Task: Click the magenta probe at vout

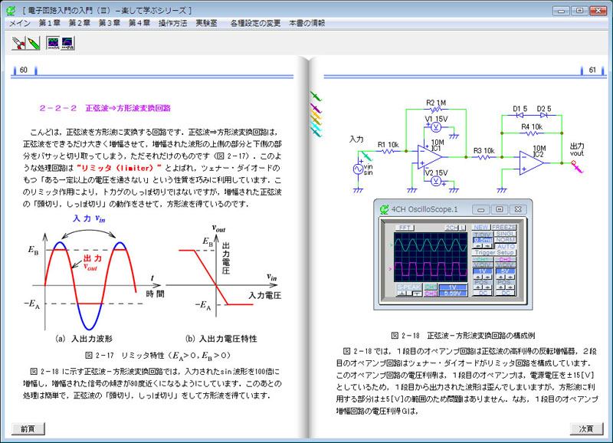Action: pos(577,167)
